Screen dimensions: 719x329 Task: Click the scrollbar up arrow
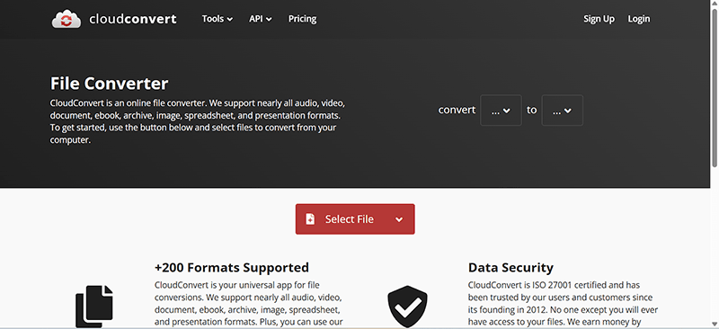tap(715, 4)
